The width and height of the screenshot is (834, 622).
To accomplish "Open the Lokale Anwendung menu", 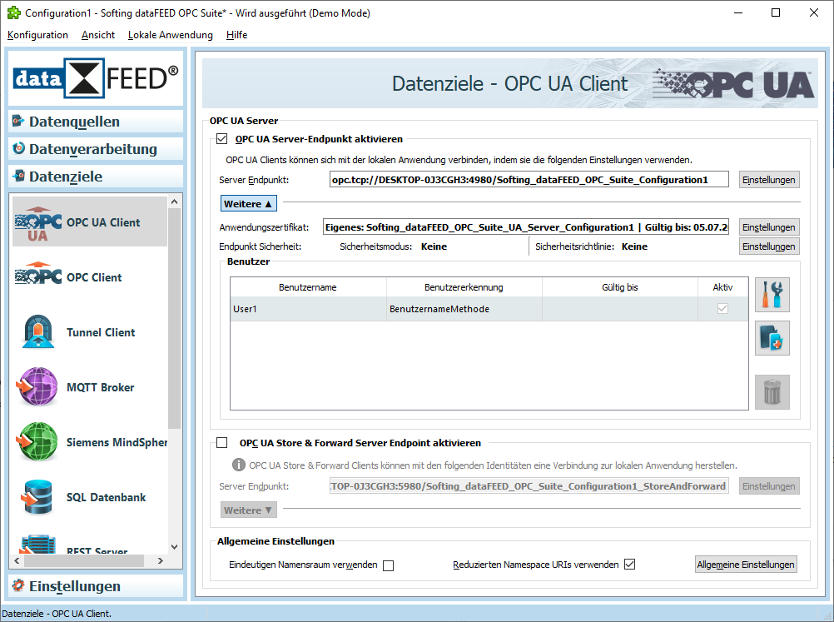I will point(170,35).
